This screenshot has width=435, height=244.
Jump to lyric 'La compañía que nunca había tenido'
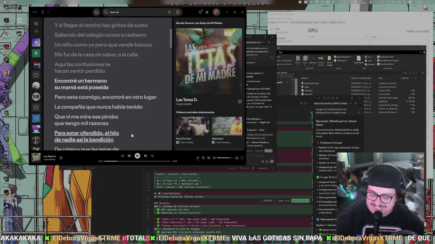[x=99, y=107]
